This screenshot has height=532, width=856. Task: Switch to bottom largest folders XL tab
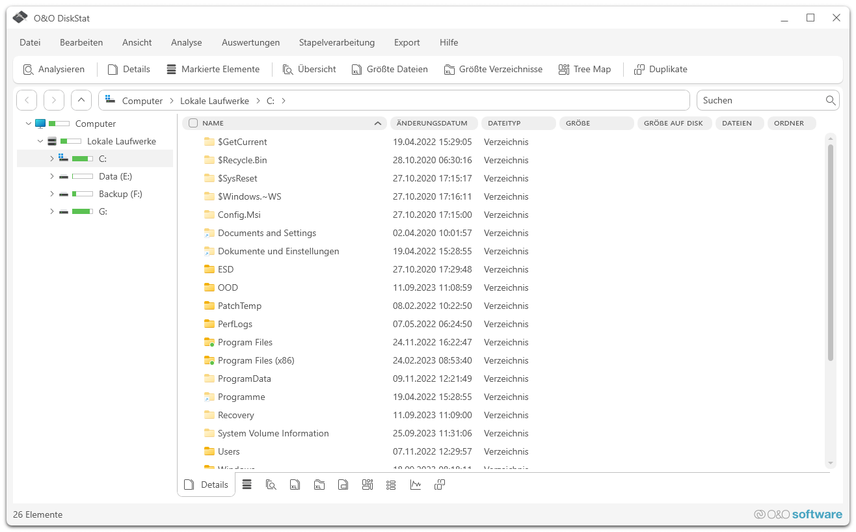coord(319,485)
